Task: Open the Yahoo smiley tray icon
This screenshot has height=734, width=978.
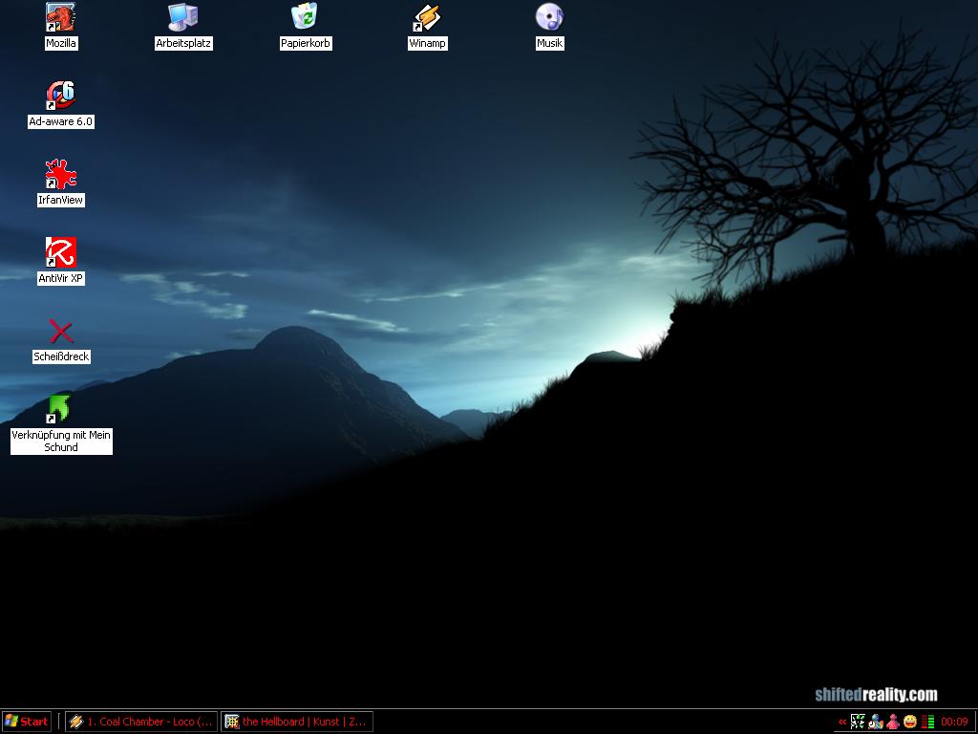Action: click(910, 722)
